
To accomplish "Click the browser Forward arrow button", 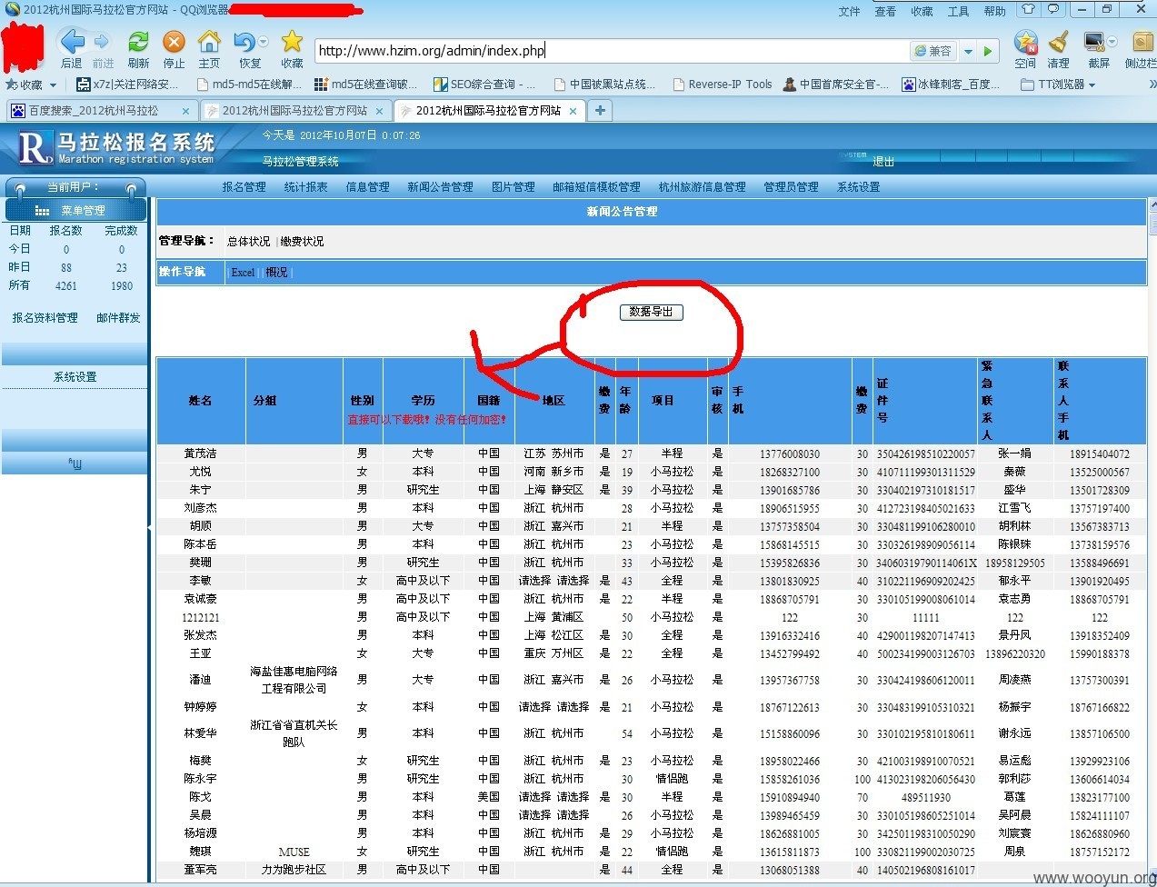I will point(102,42).
